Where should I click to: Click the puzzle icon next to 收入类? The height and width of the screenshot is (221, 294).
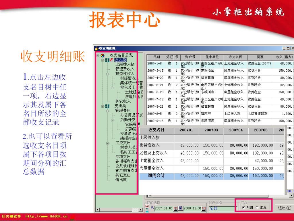[x=107, y=60]
